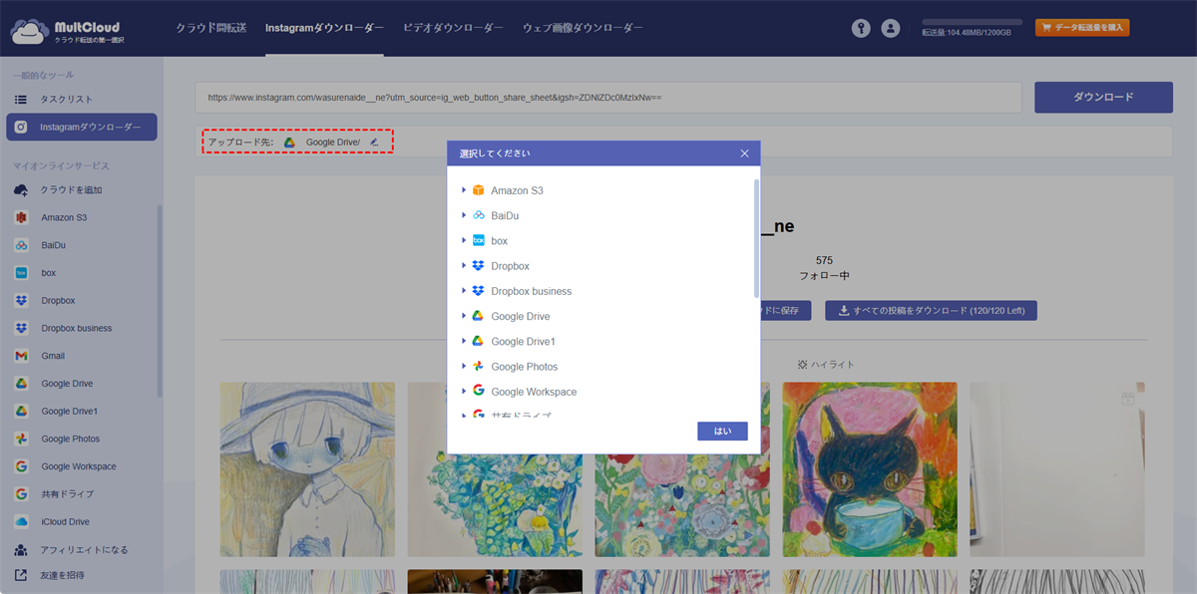Click Amazon S3 icon in dialog
Image resolution: width=1197 pixels, height=594 pixels.
[x=478, y=190]
